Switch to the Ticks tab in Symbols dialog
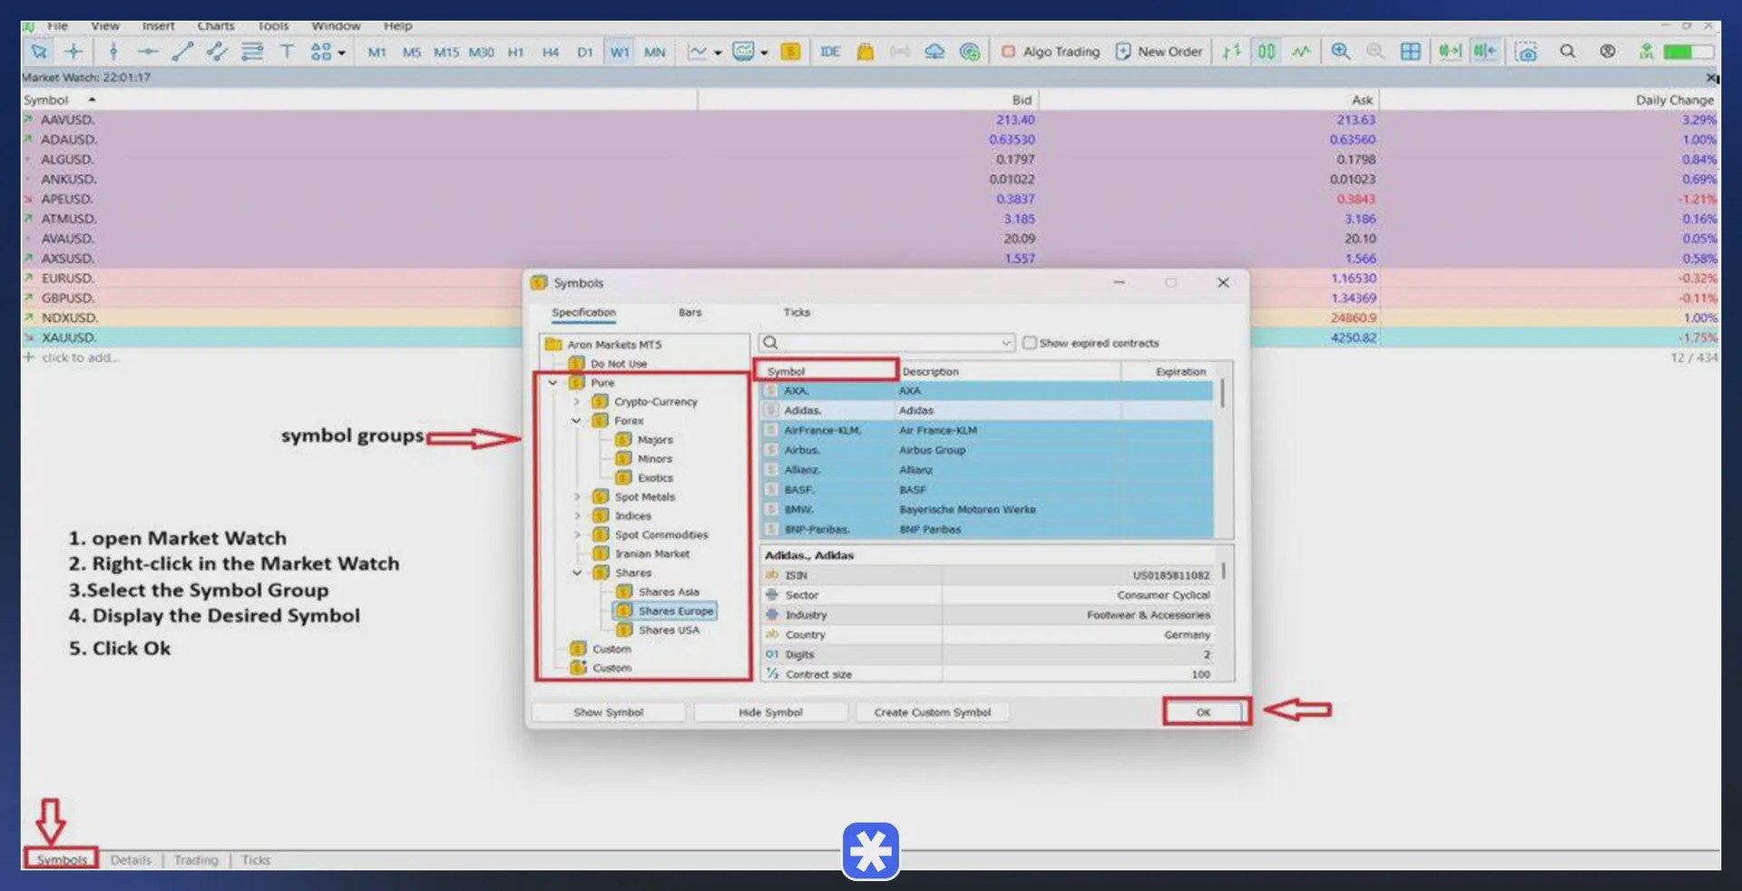Viewport: 1742px width, 891px height. (x=797, y=312)
